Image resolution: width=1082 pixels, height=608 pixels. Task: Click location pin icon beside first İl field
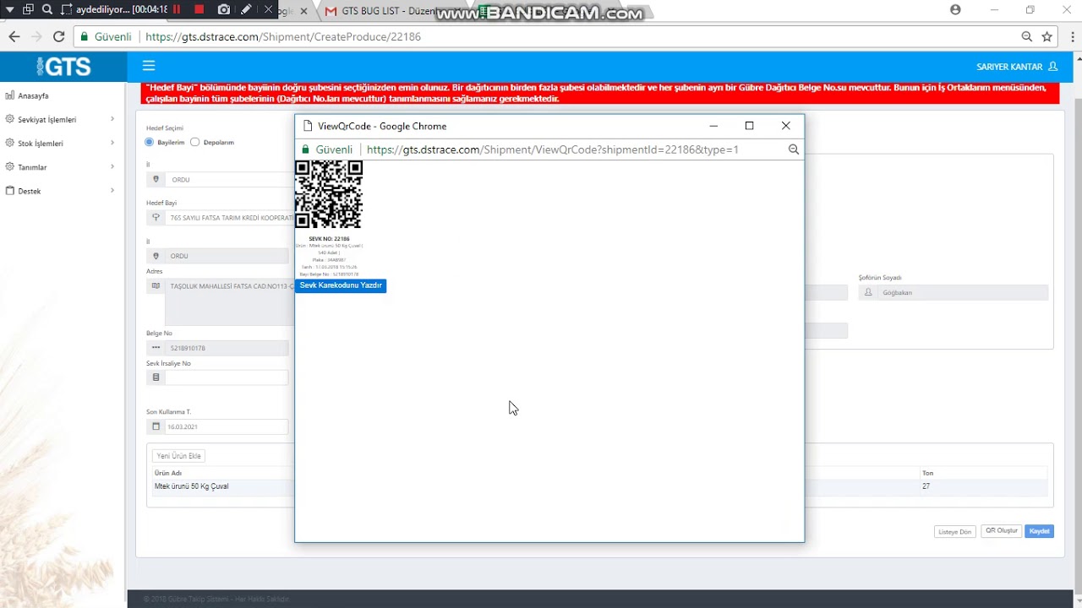tap(156, 180)
